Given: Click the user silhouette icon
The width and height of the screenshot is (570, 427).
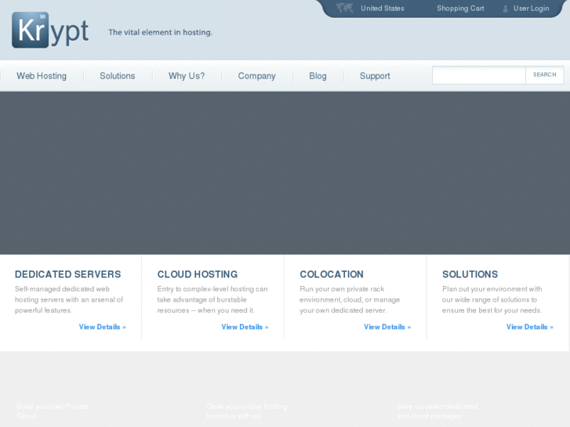Looking at the screenshot, I should (x=506, y=9).
